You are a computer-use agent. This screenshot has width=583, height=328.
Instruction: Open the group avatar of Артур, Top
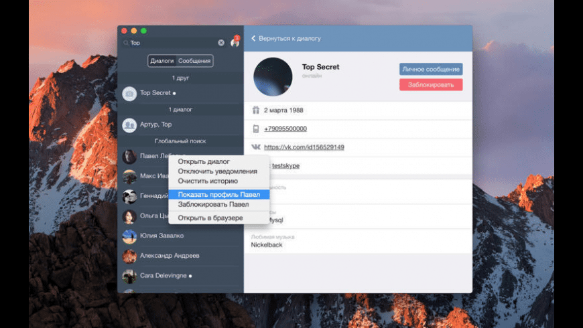coord(129,125)
